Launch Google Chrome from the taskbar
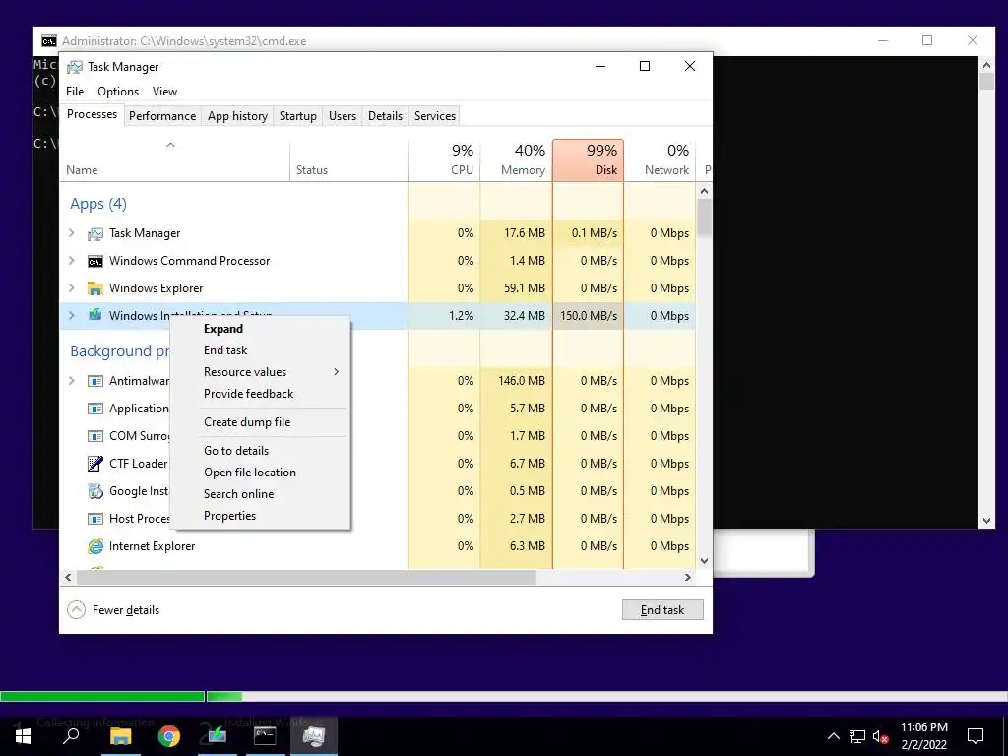 169,736
